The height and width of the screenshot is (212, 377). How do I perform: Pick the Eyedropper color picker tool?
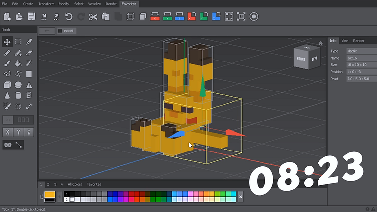coord(29,42)
